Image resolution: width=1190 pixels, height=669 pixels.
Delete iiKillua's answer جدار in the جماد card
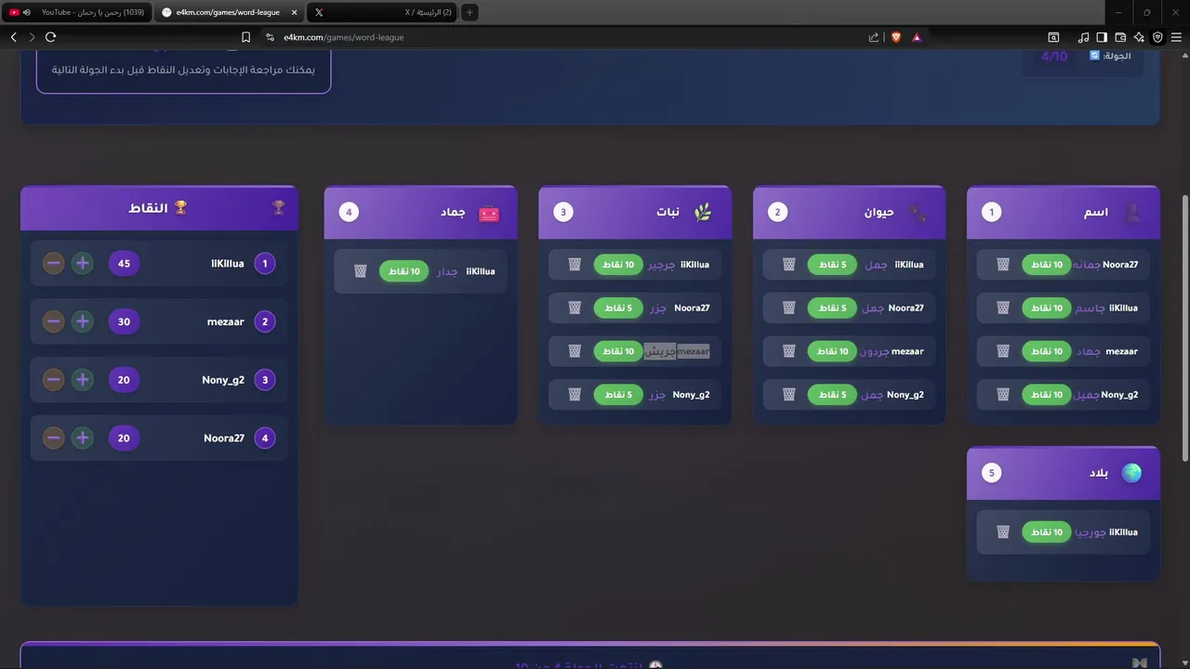(361, 271)
